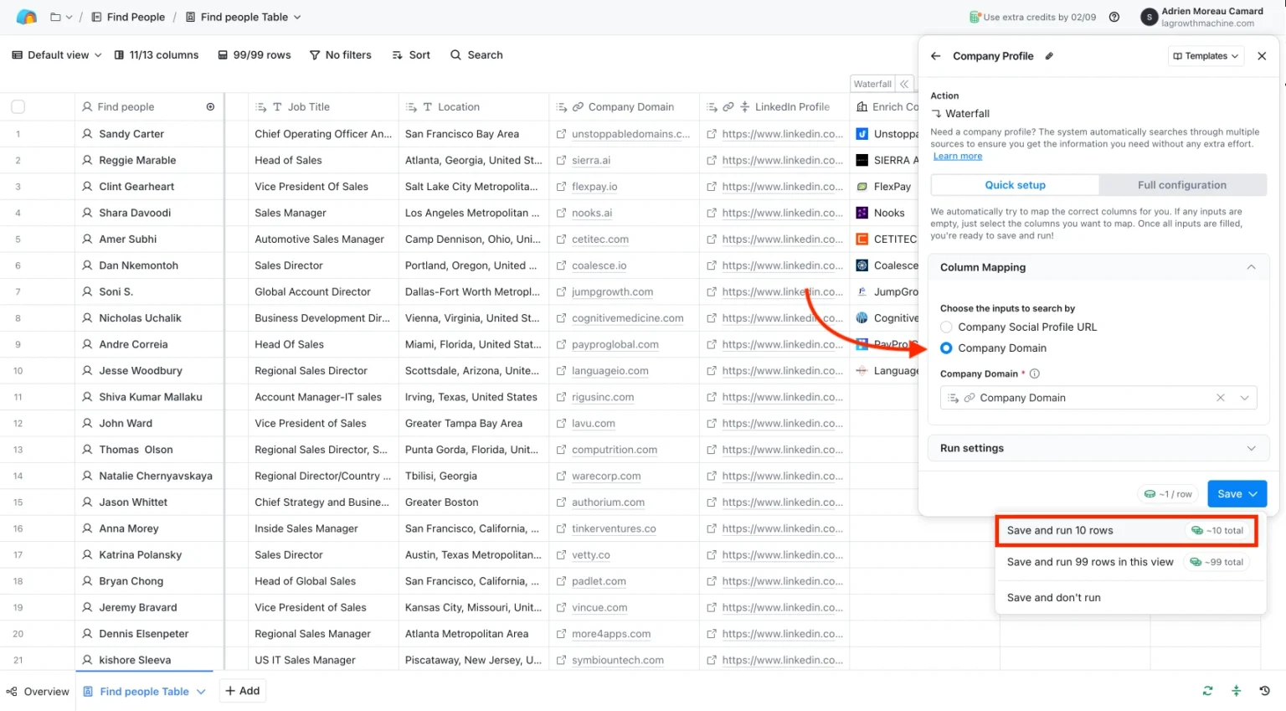
Task: Open the history icon at bottom right
Action: point(1264,691)
